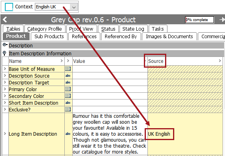Click the pin icon beside completion bar
The width and height of the screenshot is (225, 156).
coord(222,19)
